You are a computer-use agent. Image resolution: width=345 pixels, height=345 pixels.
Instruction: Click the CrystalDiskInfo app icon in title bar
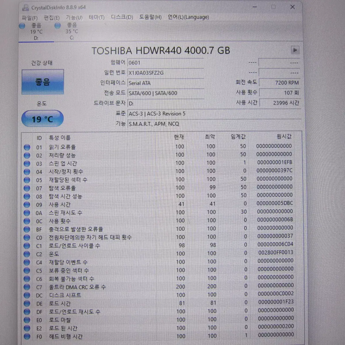(26, 7)
